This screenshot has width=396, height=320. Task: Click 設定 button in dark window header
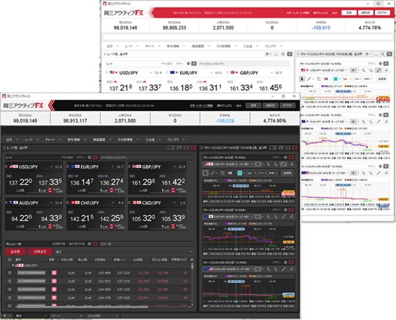tap(253, 106)
